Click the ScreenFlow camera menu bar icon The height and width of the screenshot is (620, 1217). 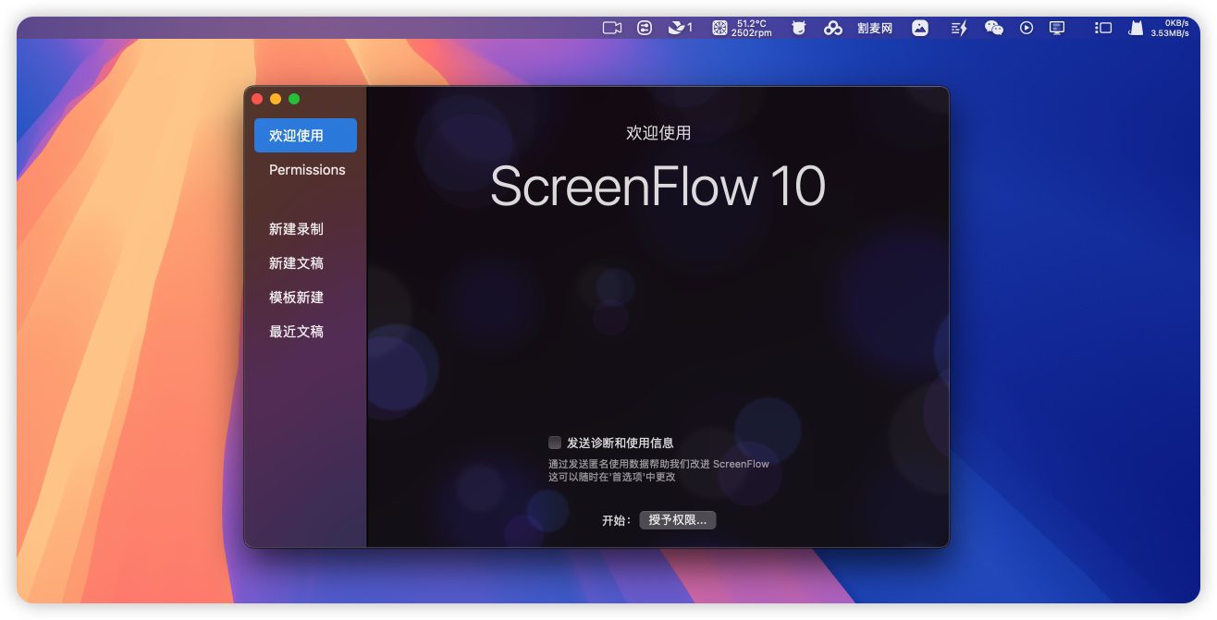611,28
